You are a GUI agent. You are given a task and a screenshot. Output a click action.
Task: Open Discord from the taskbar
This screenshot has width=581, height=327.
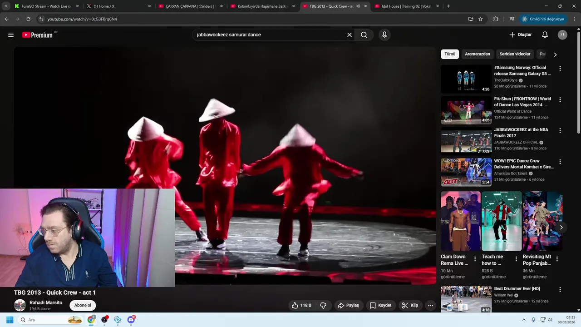pos(131,320)
